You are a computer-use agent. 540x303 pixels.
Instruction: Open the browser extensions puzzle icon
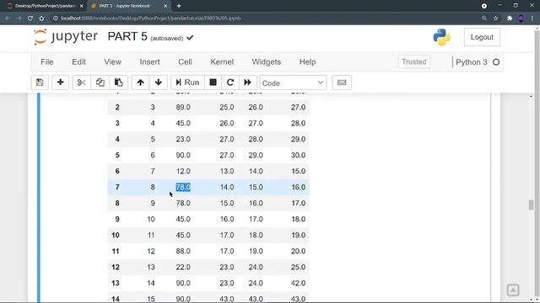510,19
